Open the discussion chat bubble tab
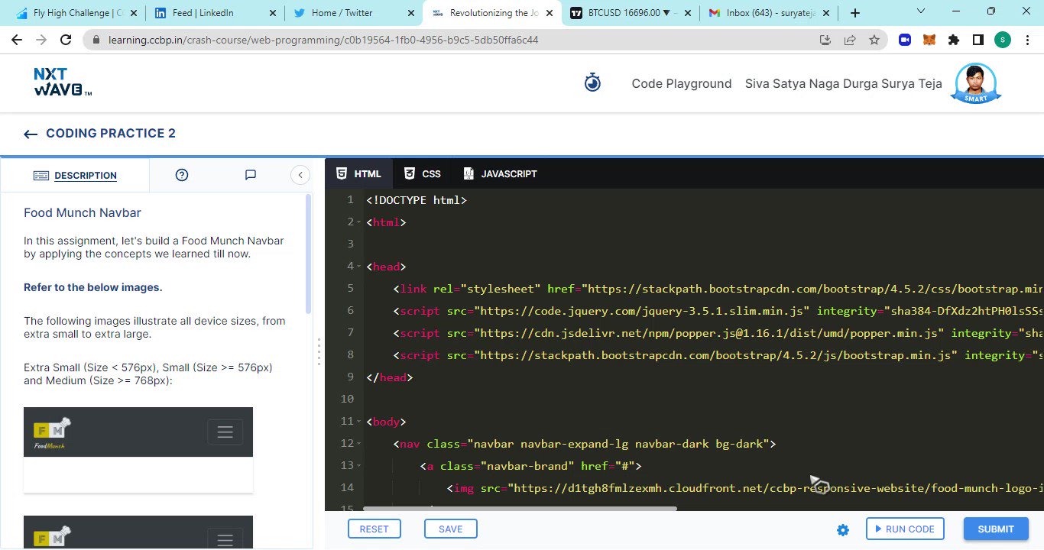 [x=250, y=175]
